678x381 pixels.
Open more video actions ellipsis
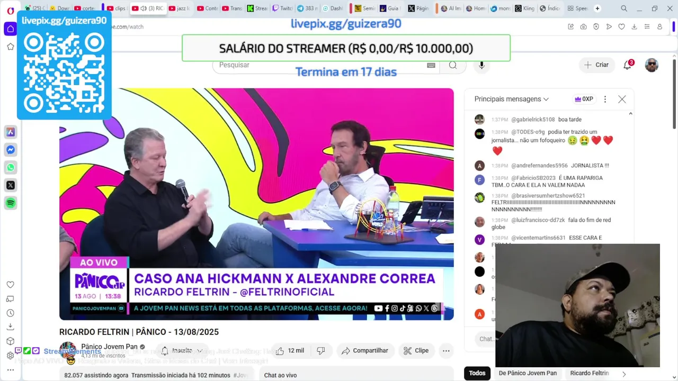point(446,350)
